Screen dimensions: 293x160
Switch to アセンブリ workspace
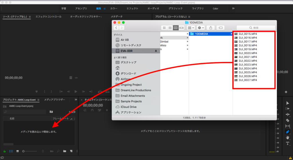click(x=81, y=9)
